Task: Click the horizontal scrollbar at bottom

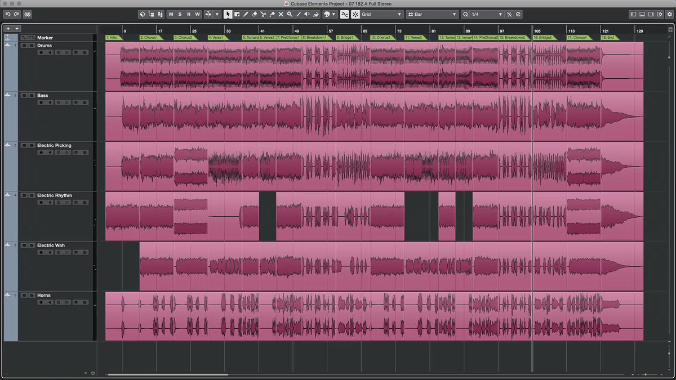Action: [168, 374]
